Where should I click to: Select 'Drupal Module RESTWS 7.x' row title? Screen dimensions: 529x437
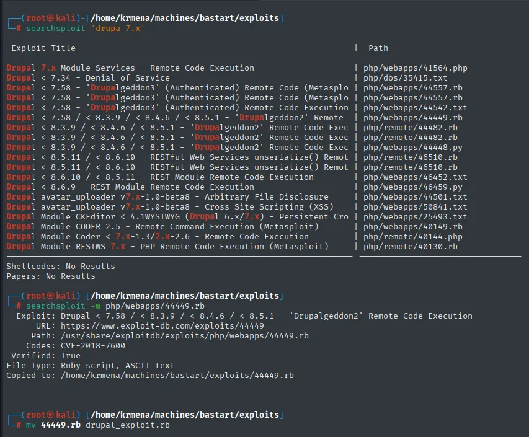tap(167, 247)
